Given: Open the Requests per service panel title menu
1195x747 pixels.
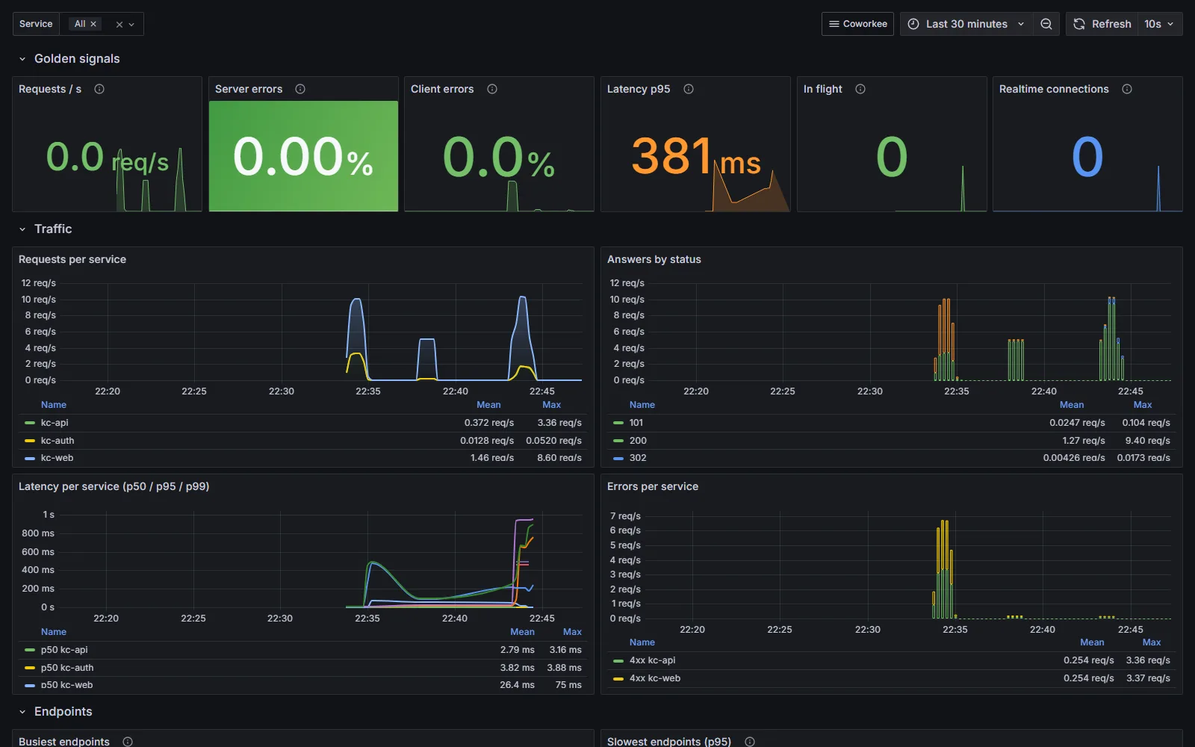Looking at the screenshot, I should [x=72, y=259].
